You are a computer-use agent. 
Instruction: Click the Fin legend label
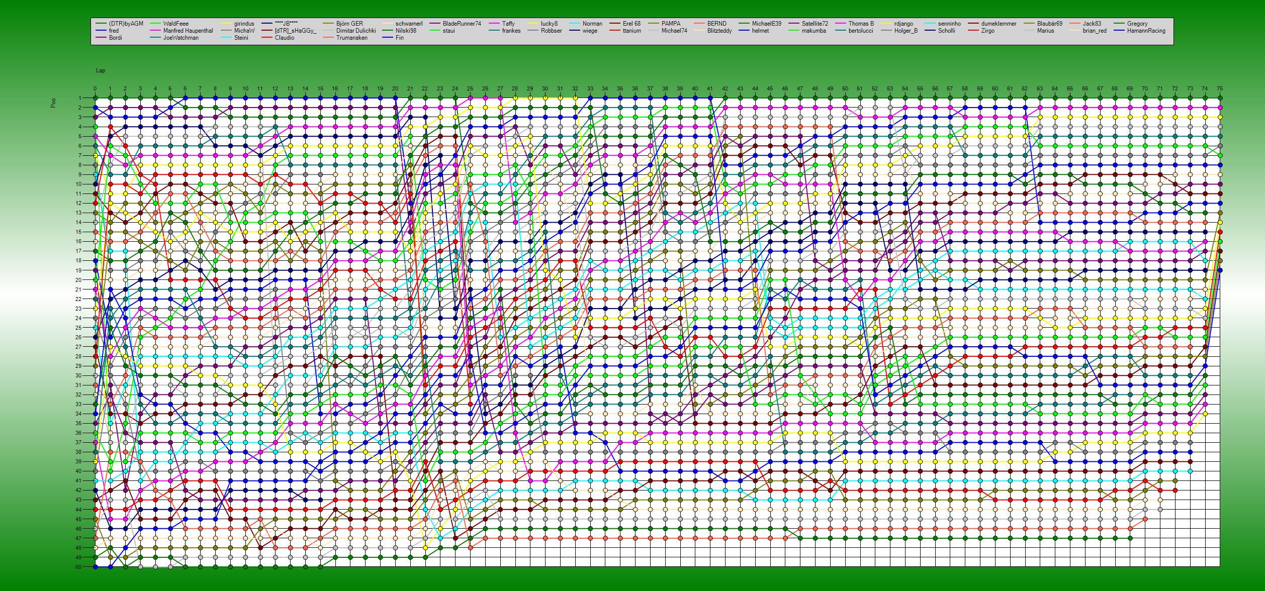(399, 38)
